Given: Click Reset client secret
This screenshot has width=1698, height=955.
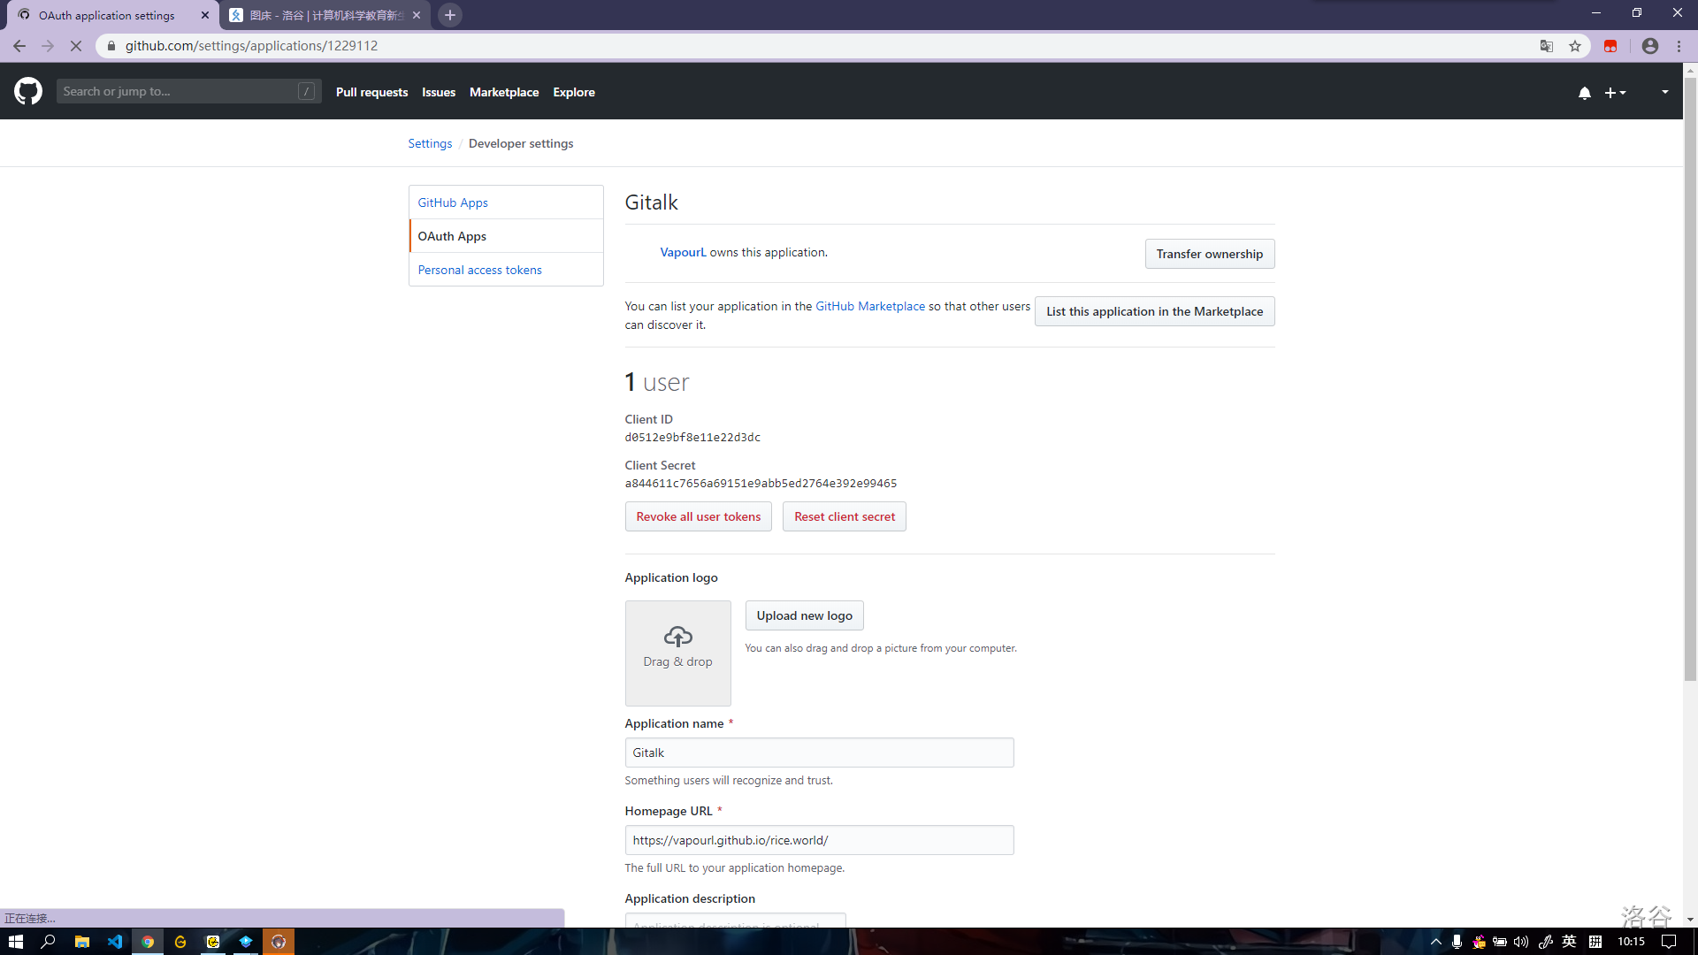Looking at the screenshot, I should [844, 516].
